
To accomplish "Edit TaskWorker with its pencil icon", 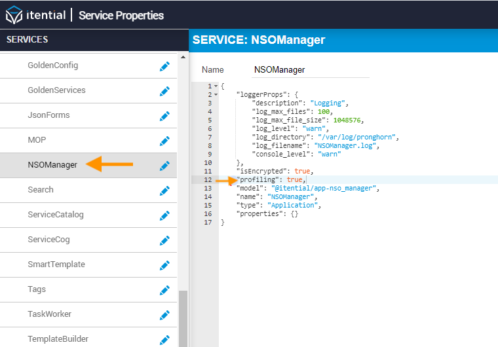I will [164, 316].
